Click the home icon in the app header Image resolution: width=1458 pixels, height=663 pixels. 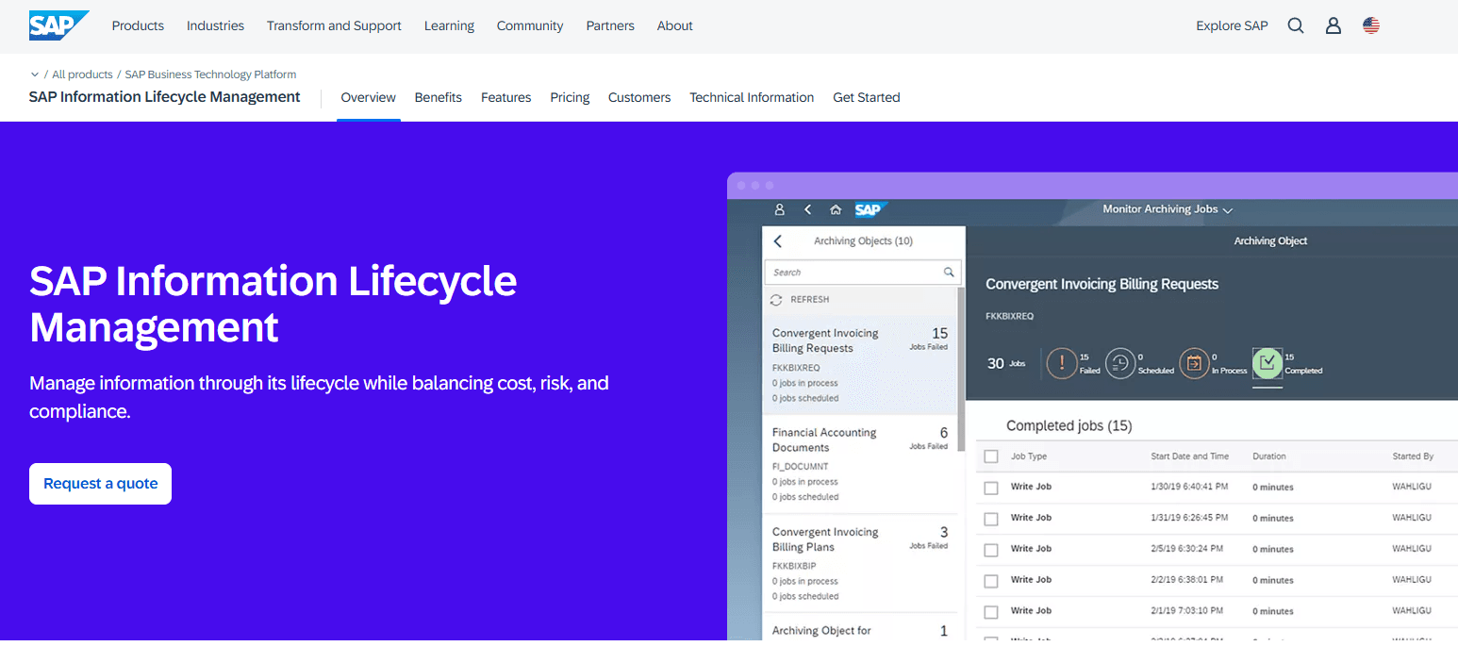tap(836, 209)
